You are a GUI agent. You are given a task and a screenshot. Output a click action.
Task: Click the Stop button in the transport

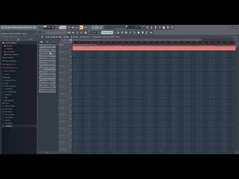tap(53, 27)
